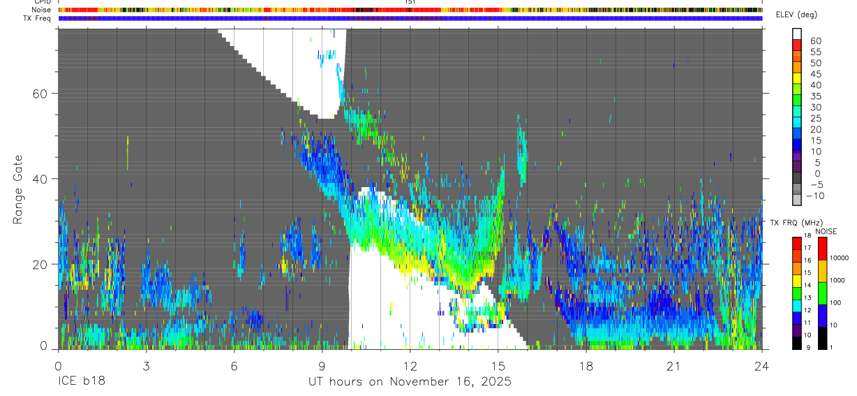Click the ELEV legend value '5'

(818, 163)
